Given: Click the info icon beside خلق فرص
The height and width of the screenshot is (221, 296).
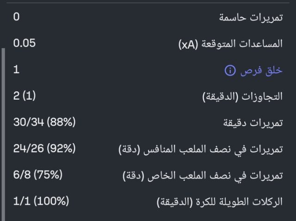Looking at the screenshot, I should click(230, 70).
